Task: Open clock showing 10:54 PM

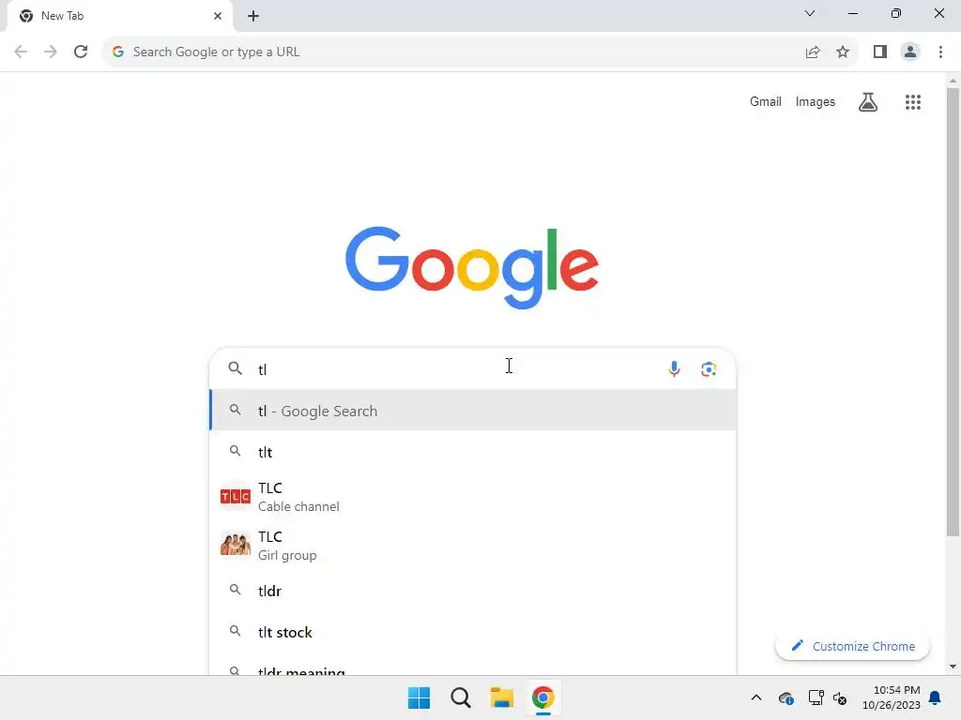Action: click(892, 697)
